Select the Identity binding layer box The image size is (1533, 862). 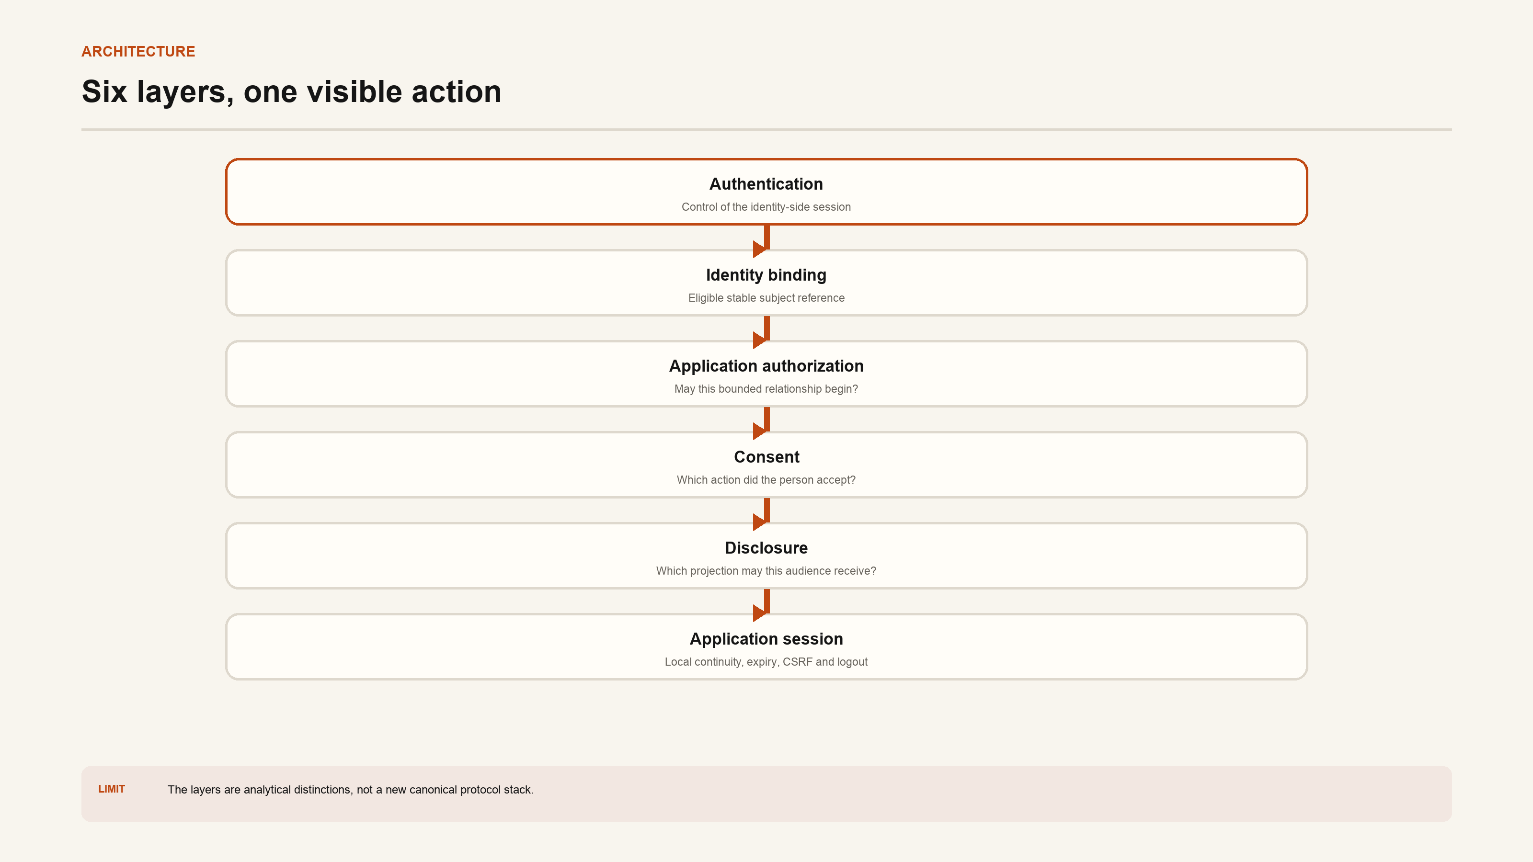coord(766,283)
